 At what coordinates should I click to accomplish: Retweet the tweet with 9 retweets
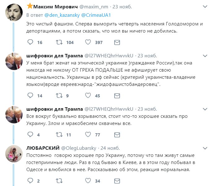tap(59, 96)
